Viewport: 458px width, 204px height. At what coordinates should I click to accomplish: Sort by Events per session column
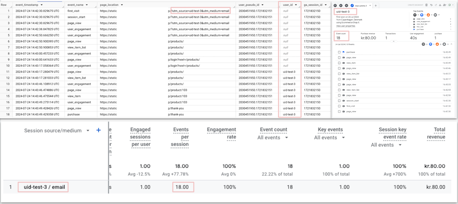pos(180,137)
